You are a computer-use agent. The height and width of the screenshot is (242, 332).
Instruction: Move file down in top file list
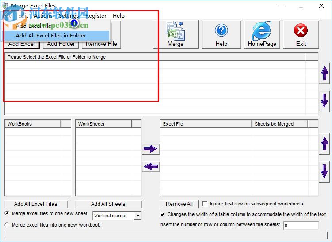tap(324, 101)
